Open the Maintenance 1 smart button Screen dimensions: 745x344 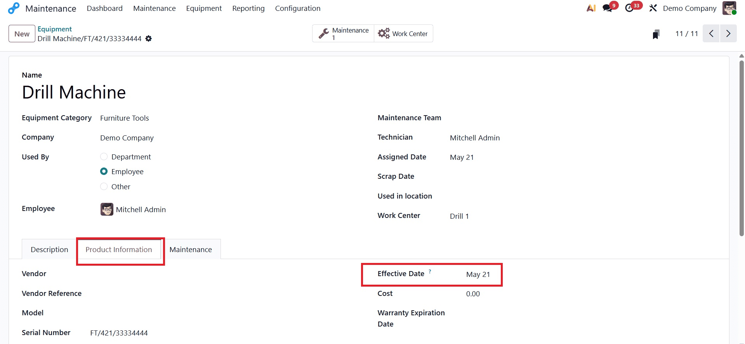tap(343, 34)
